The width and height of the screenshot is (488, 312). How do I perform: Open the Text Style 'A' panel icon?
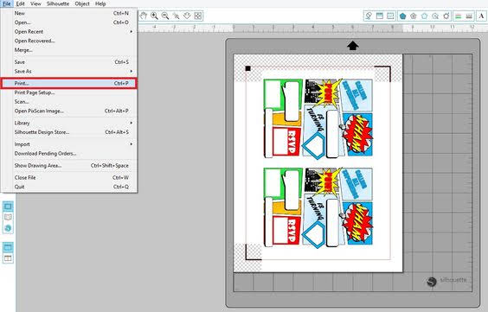point(481,16)
